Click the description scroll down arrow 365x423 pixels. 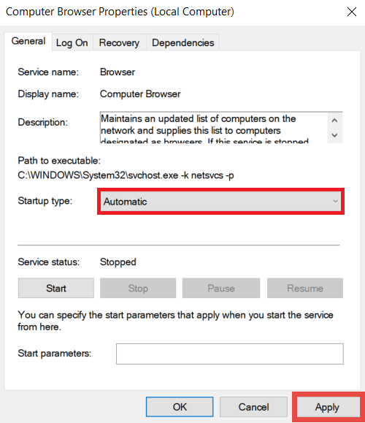coord(334,135)
